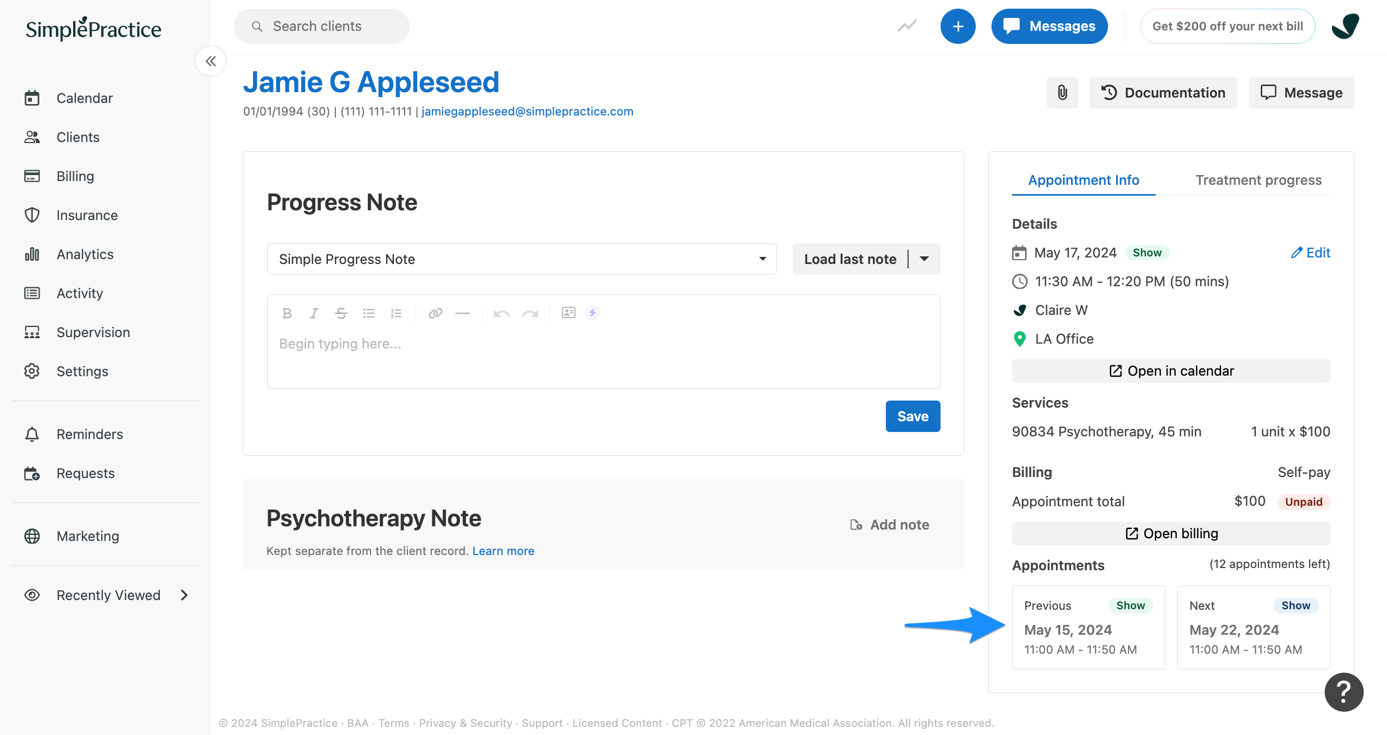Go to Analytics in sidebar menu

coord(85,254)
